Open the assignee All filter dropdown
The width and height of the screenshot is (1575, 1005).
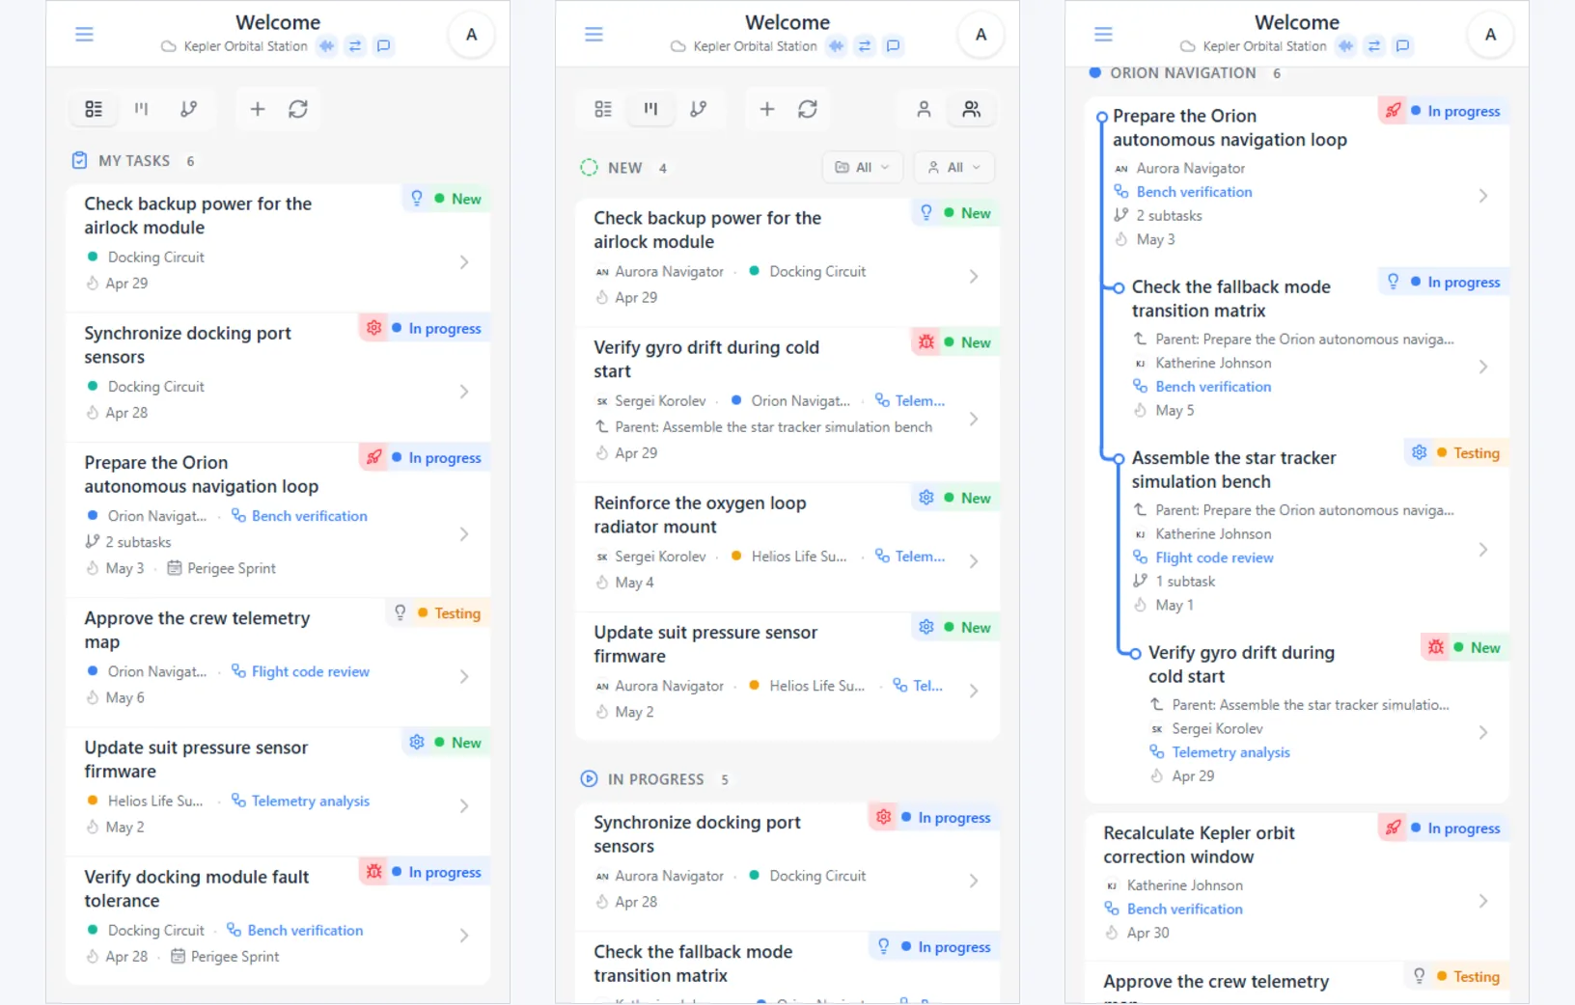(953, 168)
